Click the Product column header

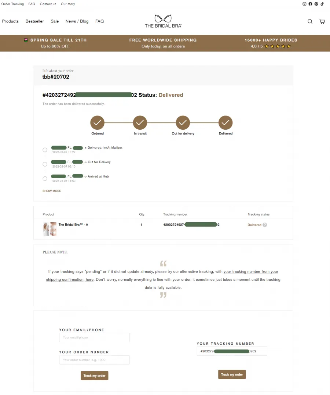click(48, 214)
